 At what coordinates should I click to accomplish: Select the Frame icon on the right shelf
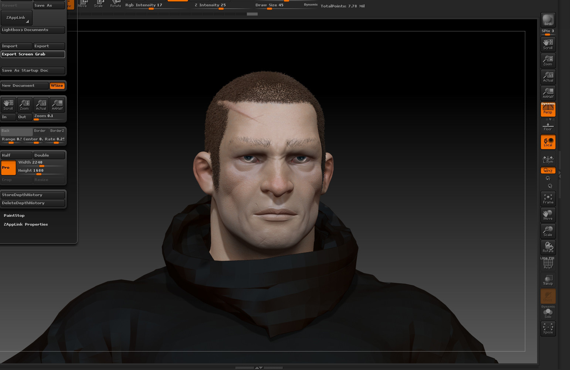coord(547,198)
